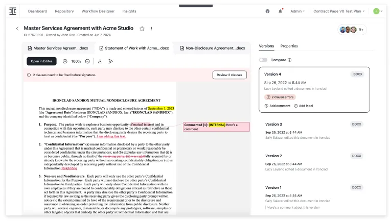Screen dimensions: 391x221
Task: Open Statement of Work with Acme tab
Action: [134, 48]
